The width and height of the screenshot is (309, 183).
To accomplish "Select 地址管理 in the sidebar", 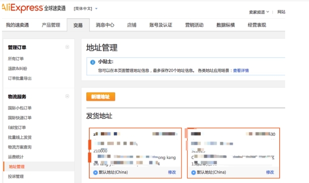I will tap(17, 167).
